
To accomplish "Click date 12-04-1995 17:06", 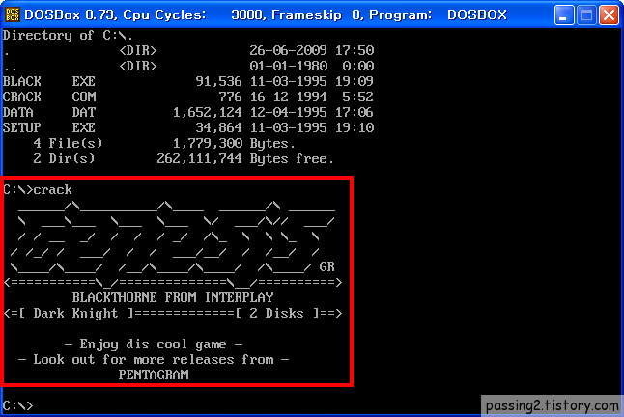I will pos(312,113).
